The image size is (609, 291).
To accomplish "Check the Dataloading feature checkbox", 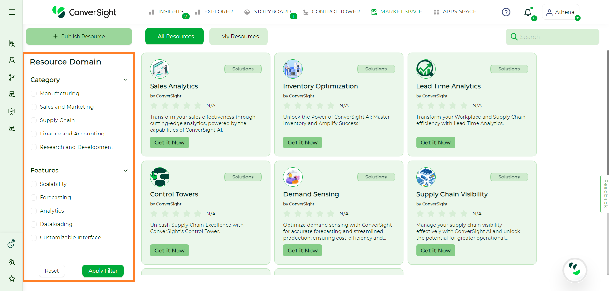I will click(x=34, y=224).
